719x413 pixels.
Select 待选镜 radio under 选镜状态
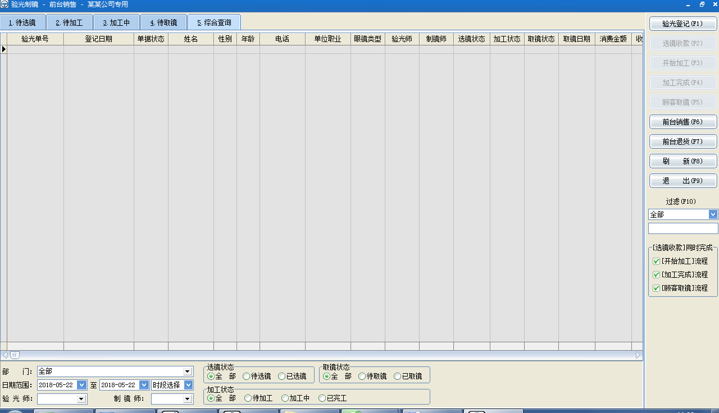click(x=247, y=377)
